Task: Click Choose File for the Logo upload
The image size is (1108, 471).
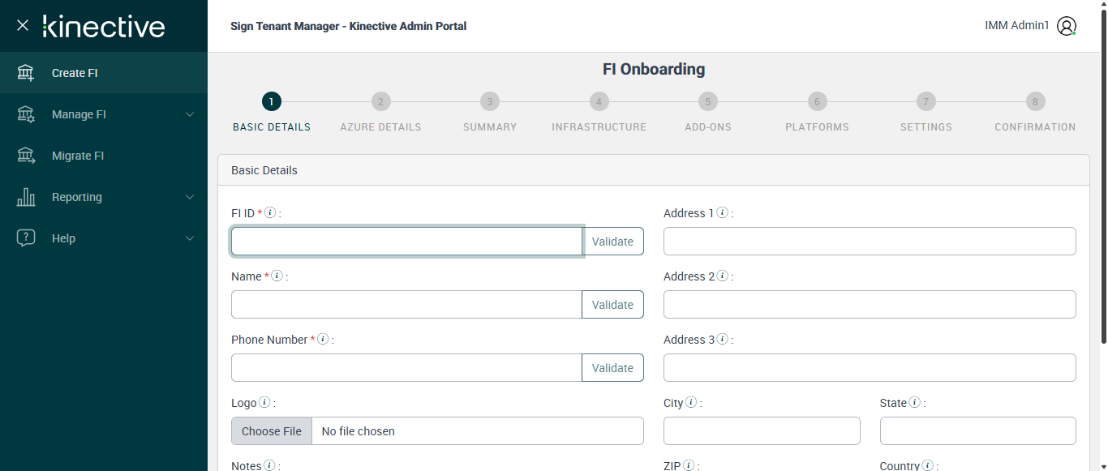Action: click(x=272, y=431)
